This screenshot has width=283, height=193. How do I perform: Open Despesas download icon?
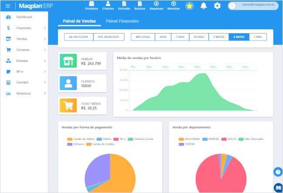click(156, 3)
